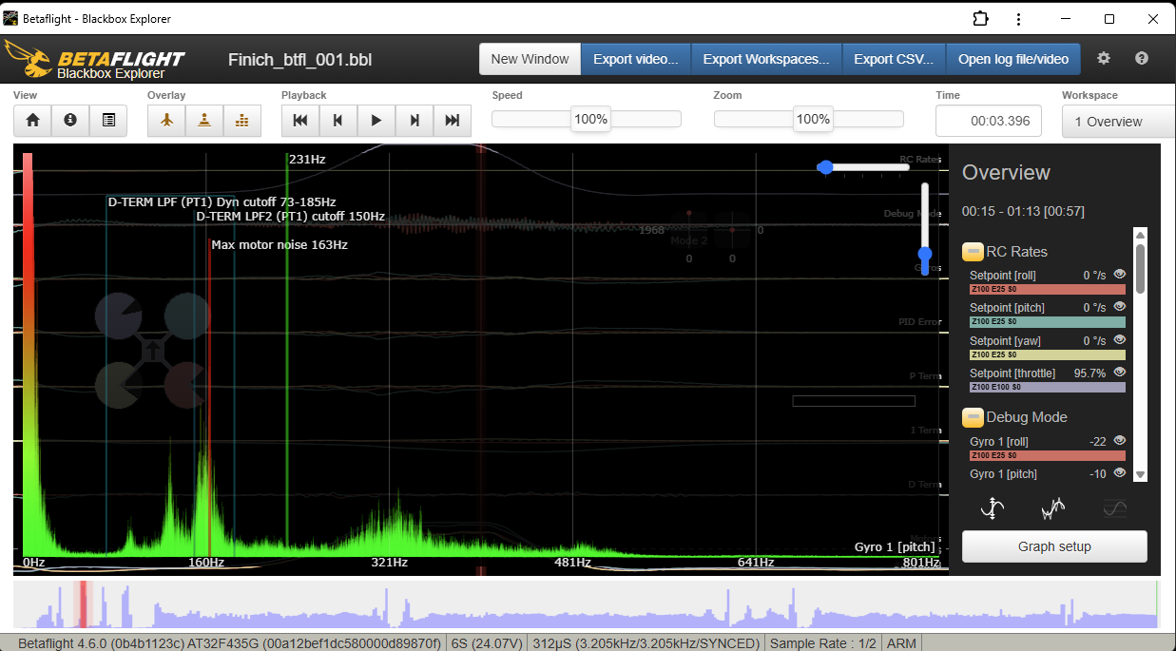Click the Sample Rate : 1/2 status entry
Image resolution: width=1176 pixels, height=651 pixels.
tap(825, 643)
